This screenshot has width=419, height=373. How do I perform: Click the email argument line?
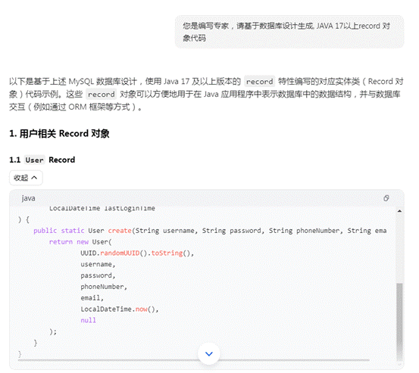(x=92, y=298)
